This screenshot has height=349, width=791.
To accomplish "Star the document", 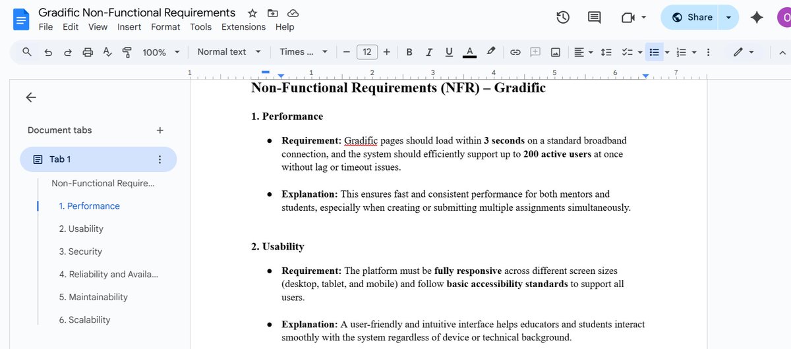I will (252, 13).
